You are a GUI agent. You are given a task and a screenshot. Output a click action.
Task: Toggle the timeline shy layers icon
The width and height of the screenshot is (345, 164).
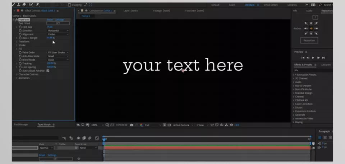(78, 138)
